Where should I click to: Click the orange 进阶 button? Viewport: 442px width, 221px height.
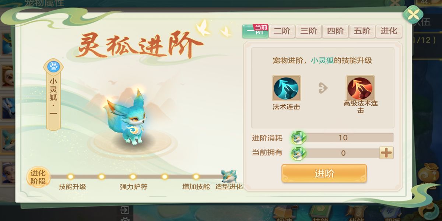pyautogui.click(x=324, y=173)
